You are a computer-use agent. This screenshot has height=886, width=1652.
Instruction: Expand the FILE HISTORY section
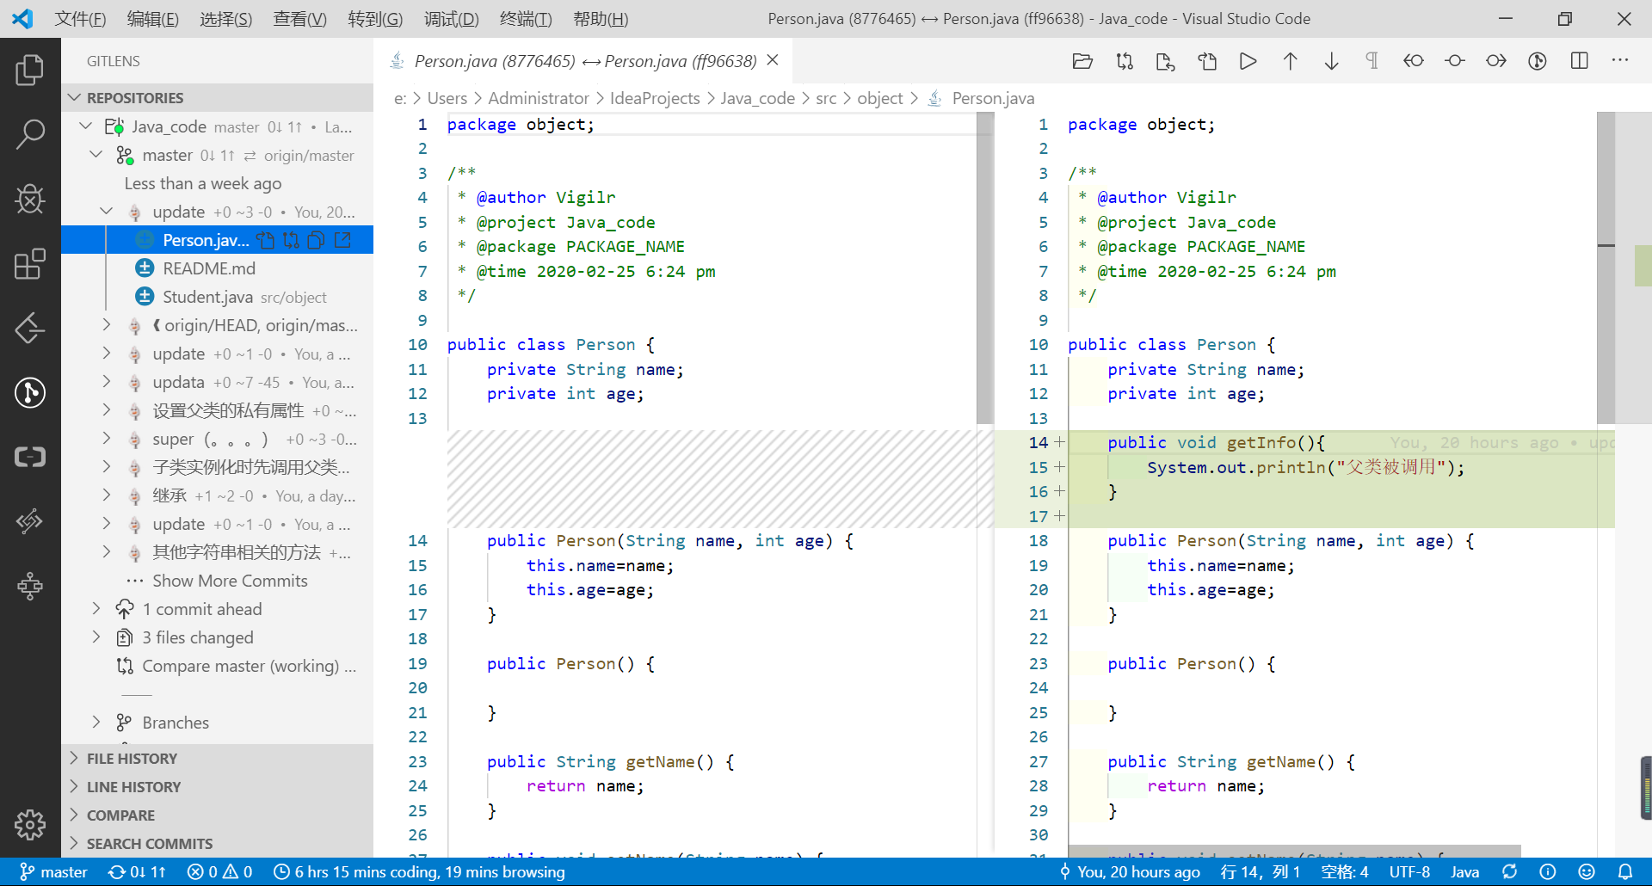[132, 758]
